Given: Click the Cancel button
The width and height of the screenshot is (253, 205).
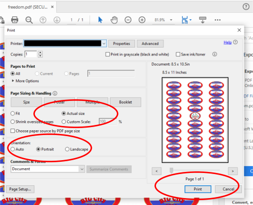Looking at the screenshot, I should tap(228, 189).
